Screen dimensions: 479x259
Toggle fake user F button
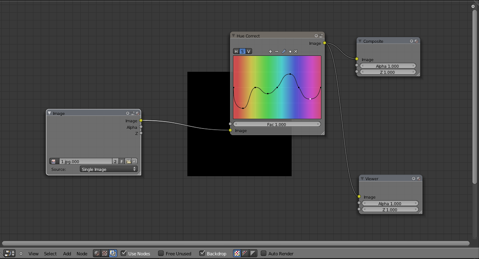coord(121,161)
